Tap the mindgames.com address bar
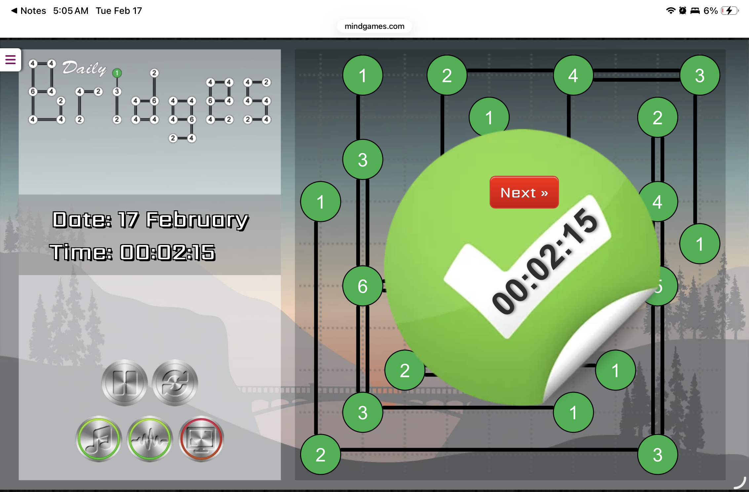This screenshot has width=749, height=492. 374,26
